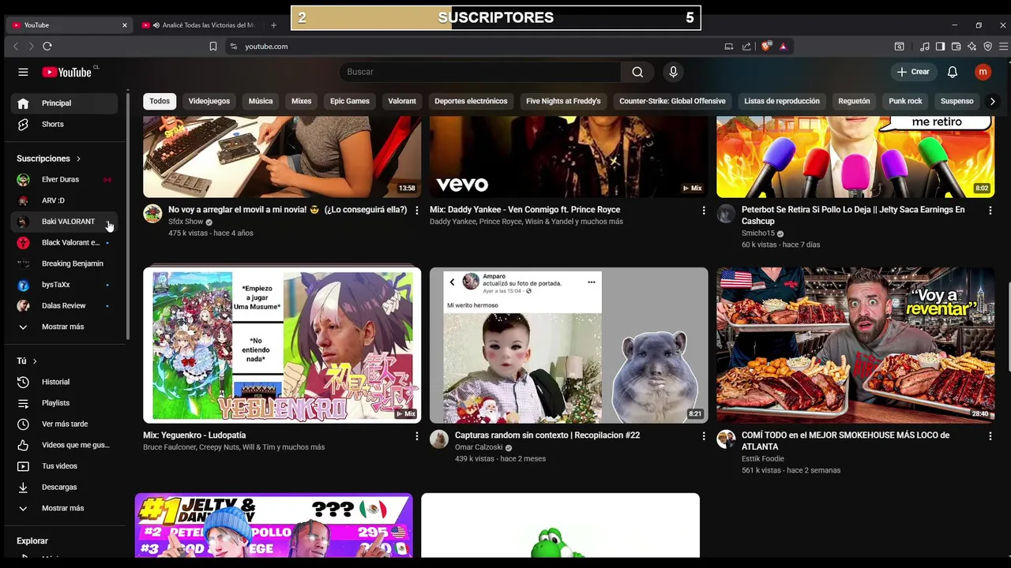Open the browser main menu
The image size is (1011, 568).
(x=1003, y=47)
